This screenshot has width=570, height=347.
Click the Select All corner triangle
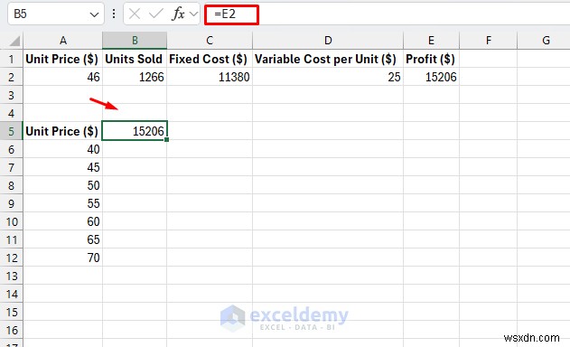[14, 41]
